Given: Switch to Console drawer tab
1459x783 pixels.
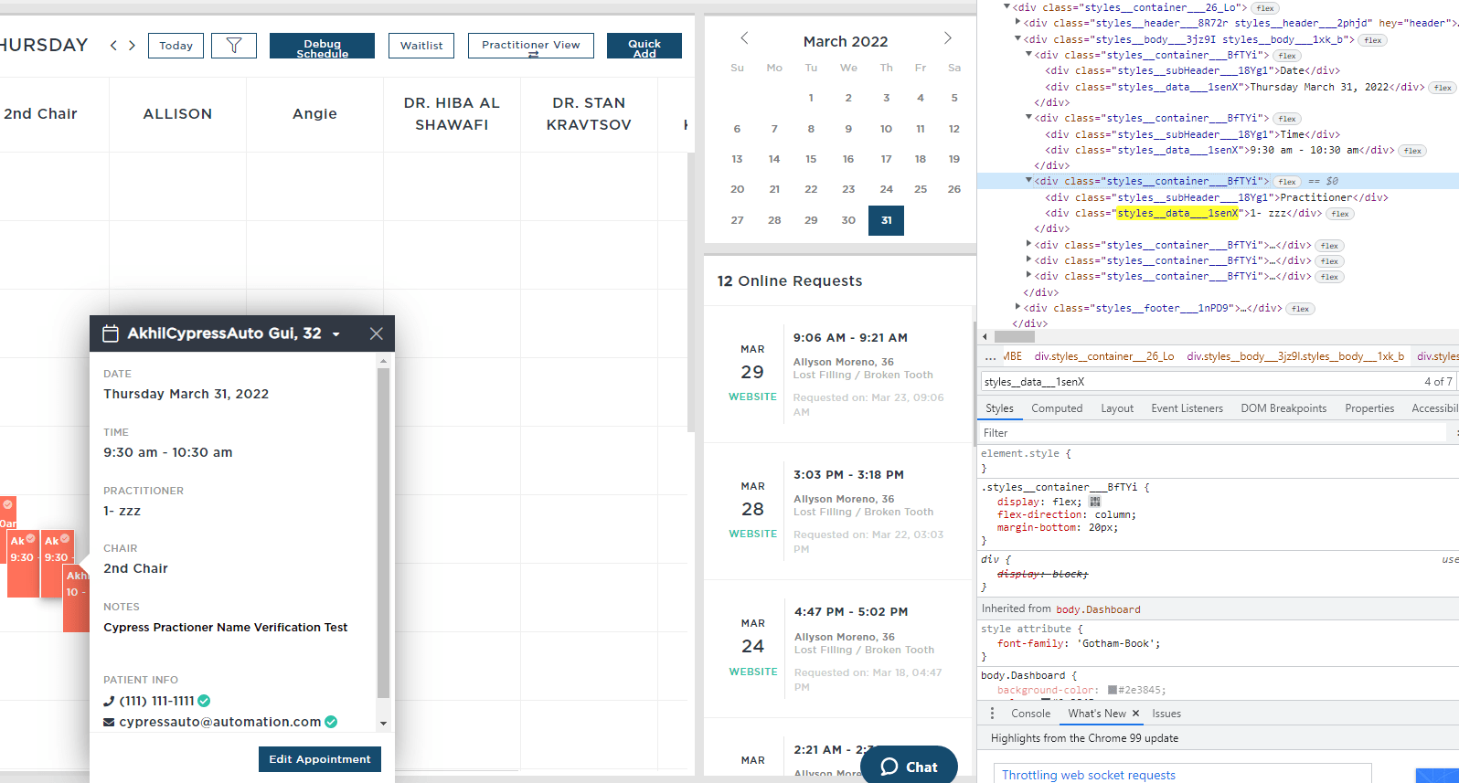Looking at the screenshot, I should click(1030, 714).
